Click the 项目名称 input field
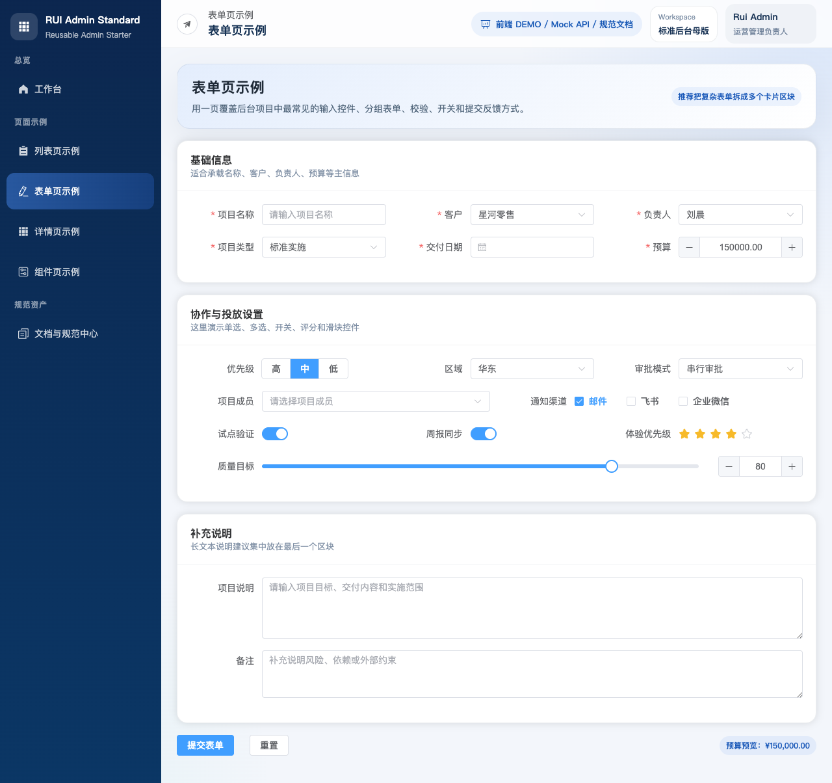 click(324, 215)
